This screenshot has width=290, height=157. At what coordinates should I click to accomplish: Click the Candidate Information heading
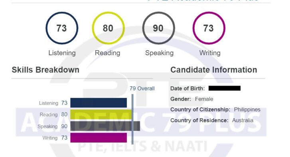click(x=214, y=70)
